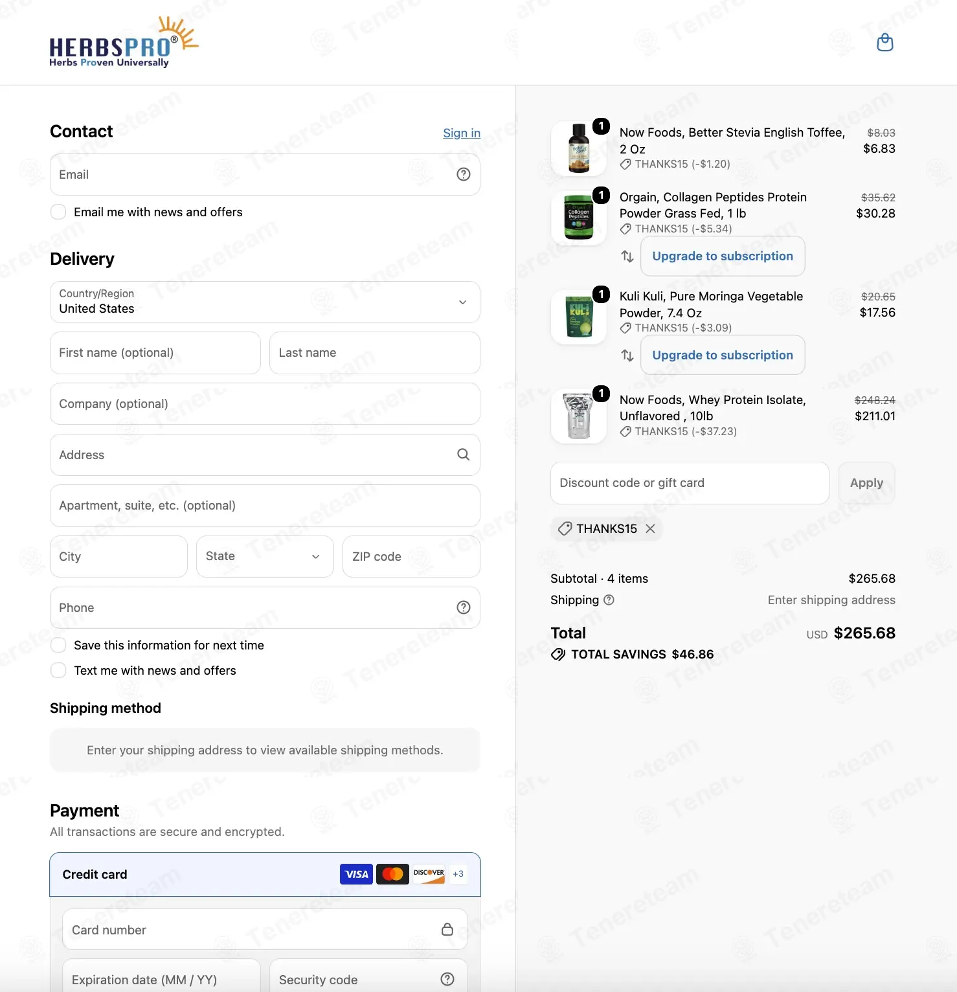Viewport: 957px width, 992px height.
Task: Focus the First name (optional) field
Action: 155,353
